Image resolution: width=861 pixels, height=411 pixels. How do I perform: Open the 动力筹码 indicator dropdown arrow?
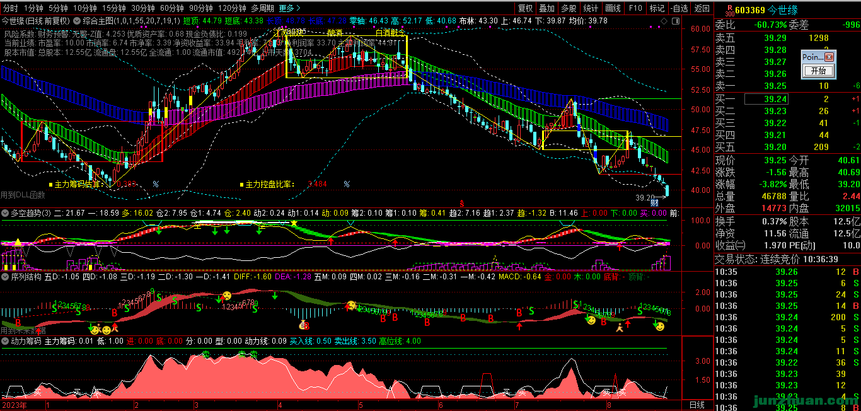(x=5, y=341)
